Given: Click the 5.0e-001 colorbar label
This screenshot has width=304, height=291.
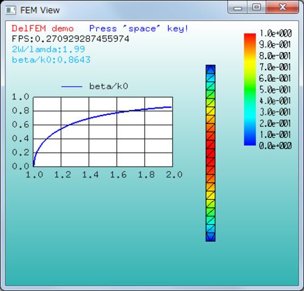Looking at the screenshot, I should click(275, 89).
